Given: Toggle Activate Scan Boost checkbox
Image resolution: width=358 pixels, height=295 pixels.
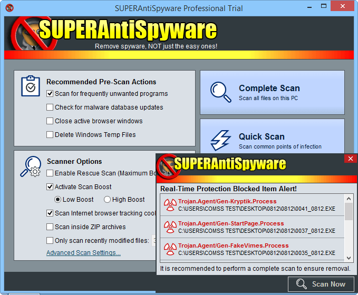Looking at the screenshot, I should (x=50, y=187).
